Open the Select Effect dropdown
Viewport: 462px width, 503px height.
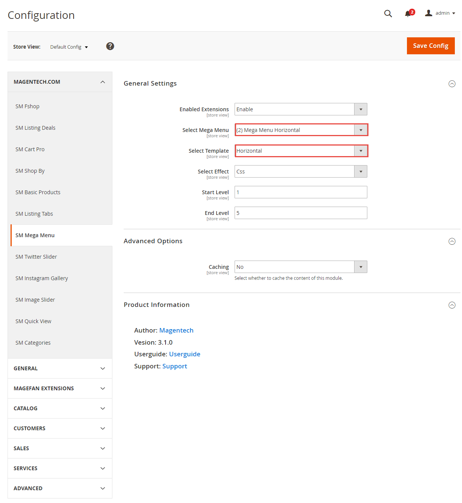point(301,172)
